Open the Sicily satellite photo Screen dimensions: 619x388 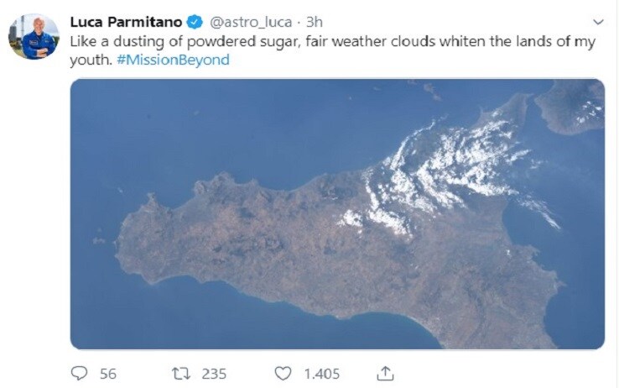(x=337, y=214)
